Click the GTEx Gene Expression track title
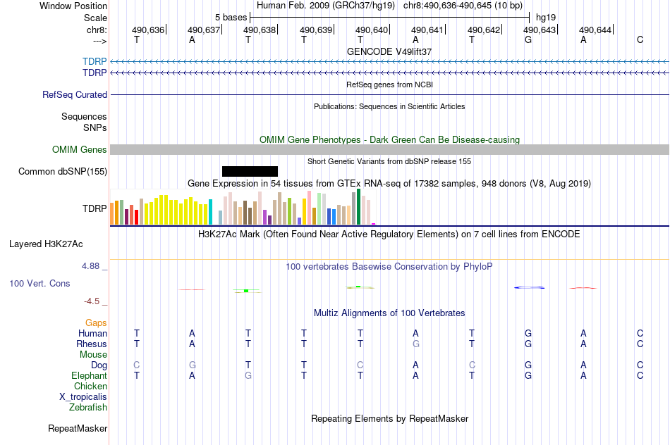The image size is (670, 445). click(x=389, y=184)
